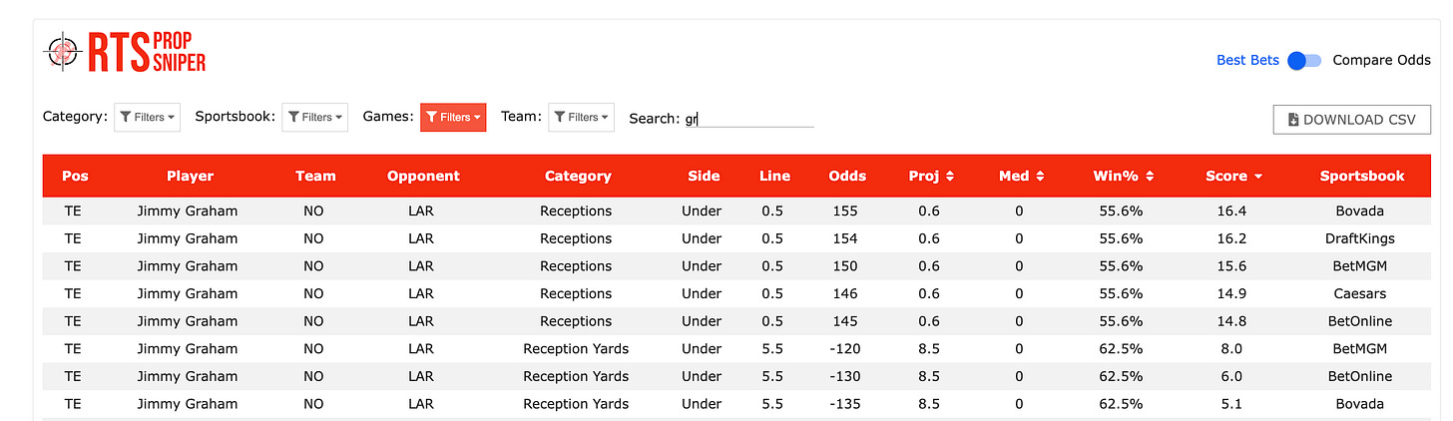Click the odds value -120

pos(844,349)
